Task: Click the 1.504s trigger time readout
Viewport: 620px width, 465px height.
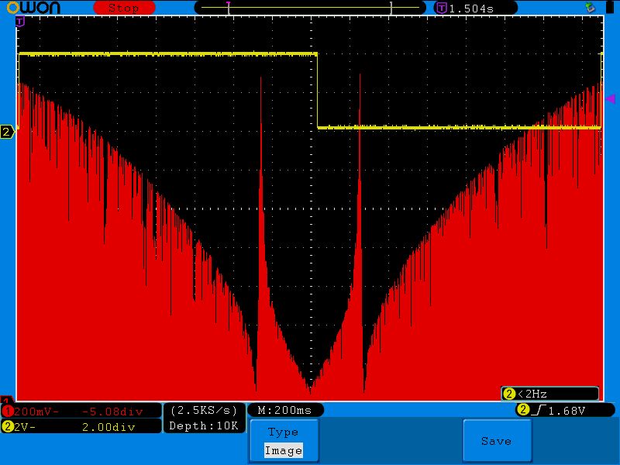Action: [x=471, y=9]
